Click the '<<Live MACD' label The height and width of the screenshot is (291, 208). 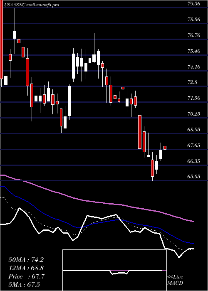[175, 280]
